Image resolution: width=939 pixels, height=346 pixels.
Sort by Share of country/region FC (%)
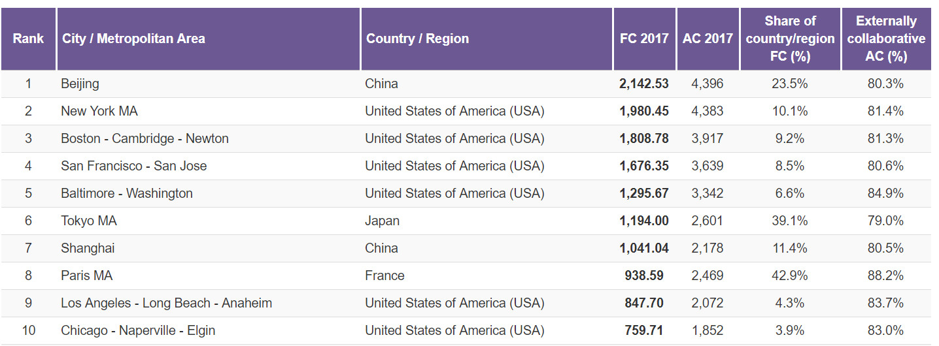pos(790,39)
